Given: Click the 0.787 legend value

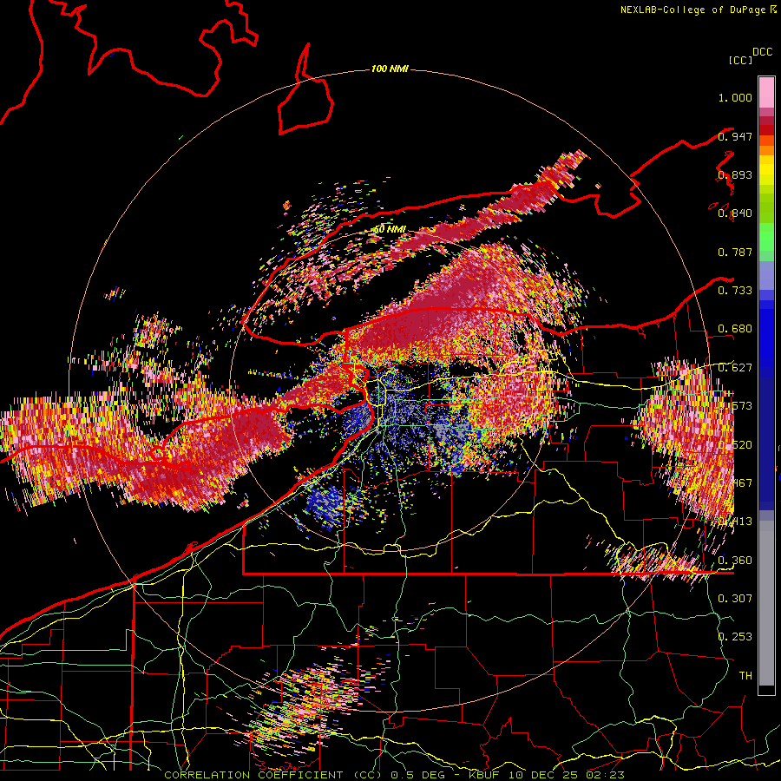Looking at the screenshot, I should [x=735, y=252].
